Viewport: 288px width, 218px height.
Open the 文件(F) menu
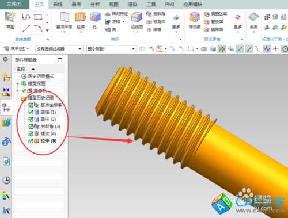(14, 4)
